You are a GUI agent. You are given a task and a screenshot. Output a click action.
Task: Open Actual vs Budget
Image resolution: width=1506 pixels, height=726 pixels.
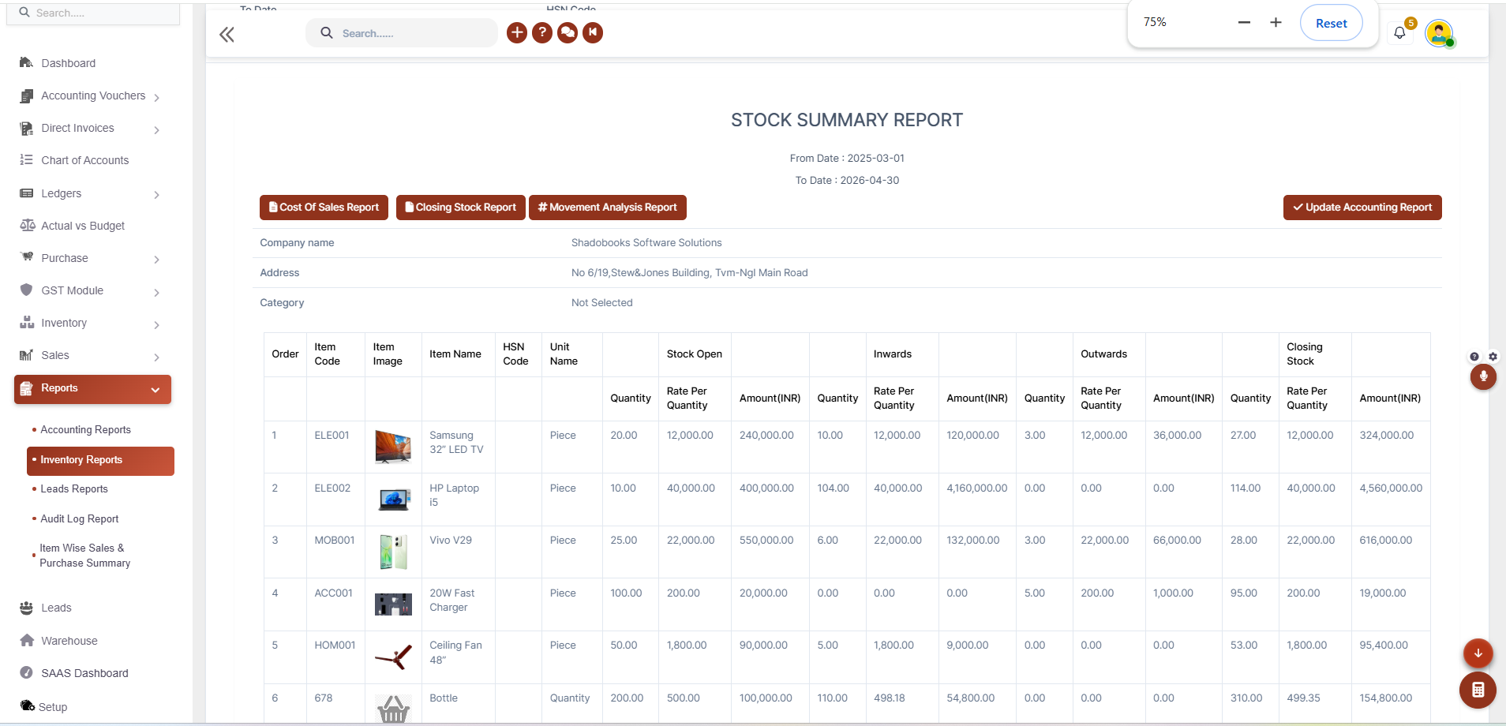tap(83, 226)
